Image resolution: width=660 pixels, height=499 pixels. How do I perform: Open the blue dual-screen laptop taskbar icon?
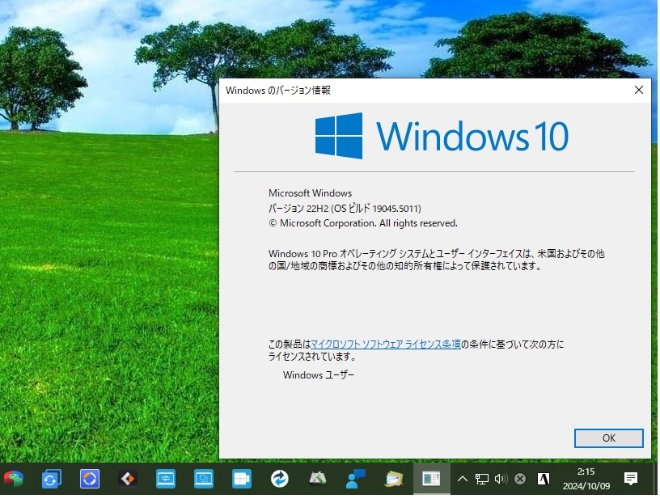pos(204,479)
